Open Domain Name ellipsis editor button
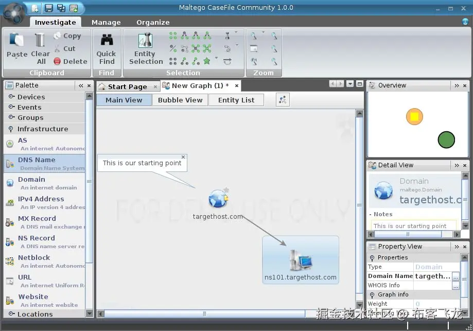The height and width of the screenshot is (331, 473). pyautogui.click(x=456, y=276)
